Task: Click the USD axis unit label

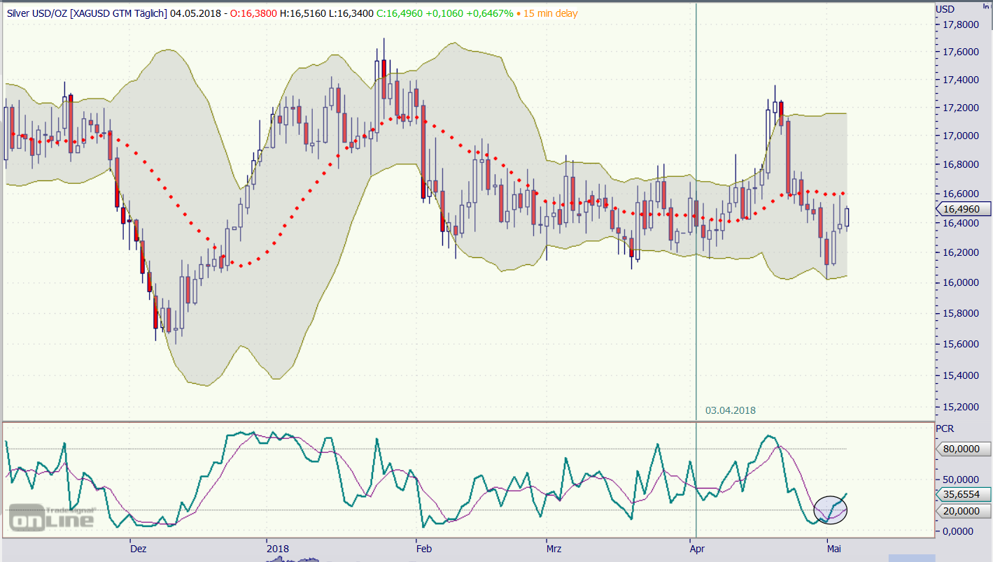Action: (x=945, y=9)
